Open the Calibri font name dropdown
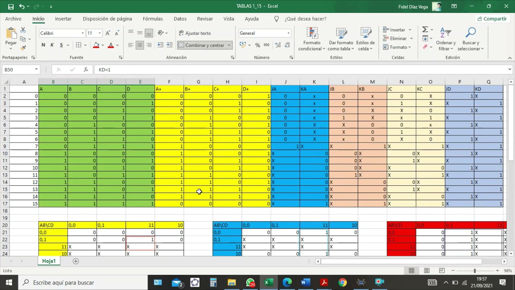The image size is (515, 290). 82,33
